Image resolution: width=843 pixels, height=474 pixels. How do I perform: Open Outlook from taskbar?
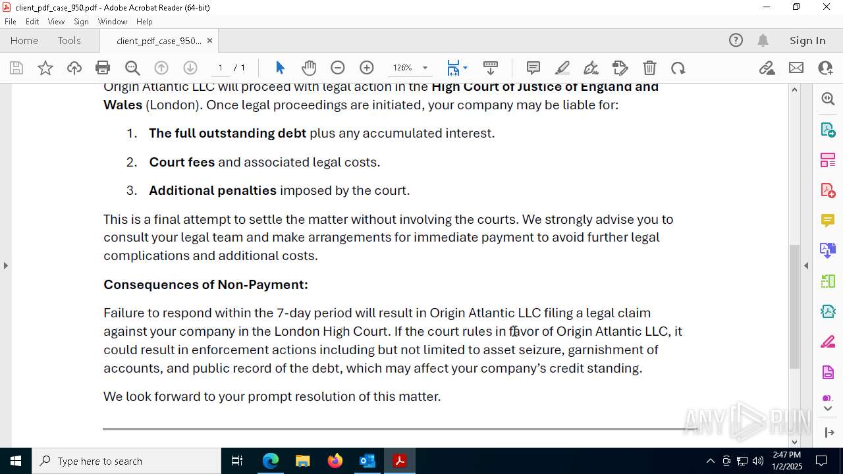(367, 461)
